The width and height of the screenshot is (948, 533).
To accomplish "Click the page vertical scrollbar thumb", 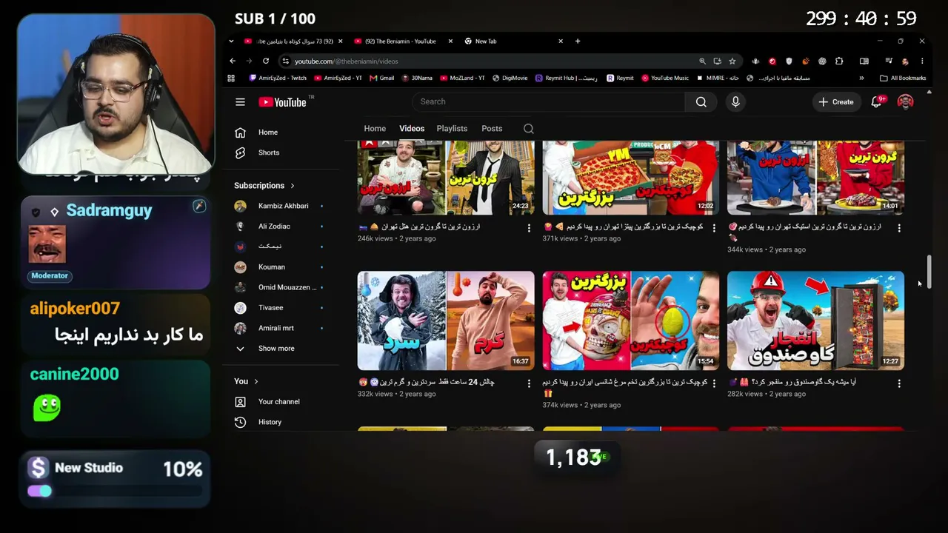I will [929, 272].
